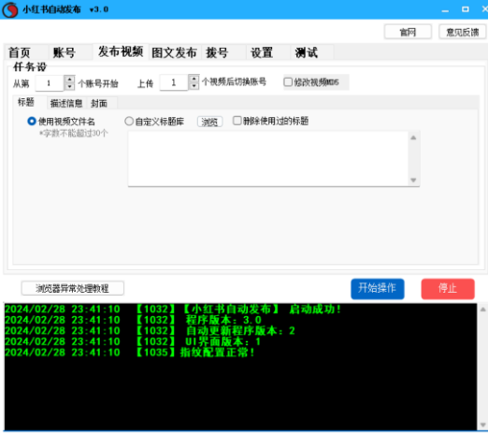Click the *字数不能超过30个 hint text
This screenshot has width=488, height=434.
point(74,134)
